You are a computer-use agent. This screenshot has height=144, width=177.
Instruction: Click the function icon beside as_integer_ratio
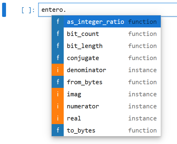click(58, 21)
